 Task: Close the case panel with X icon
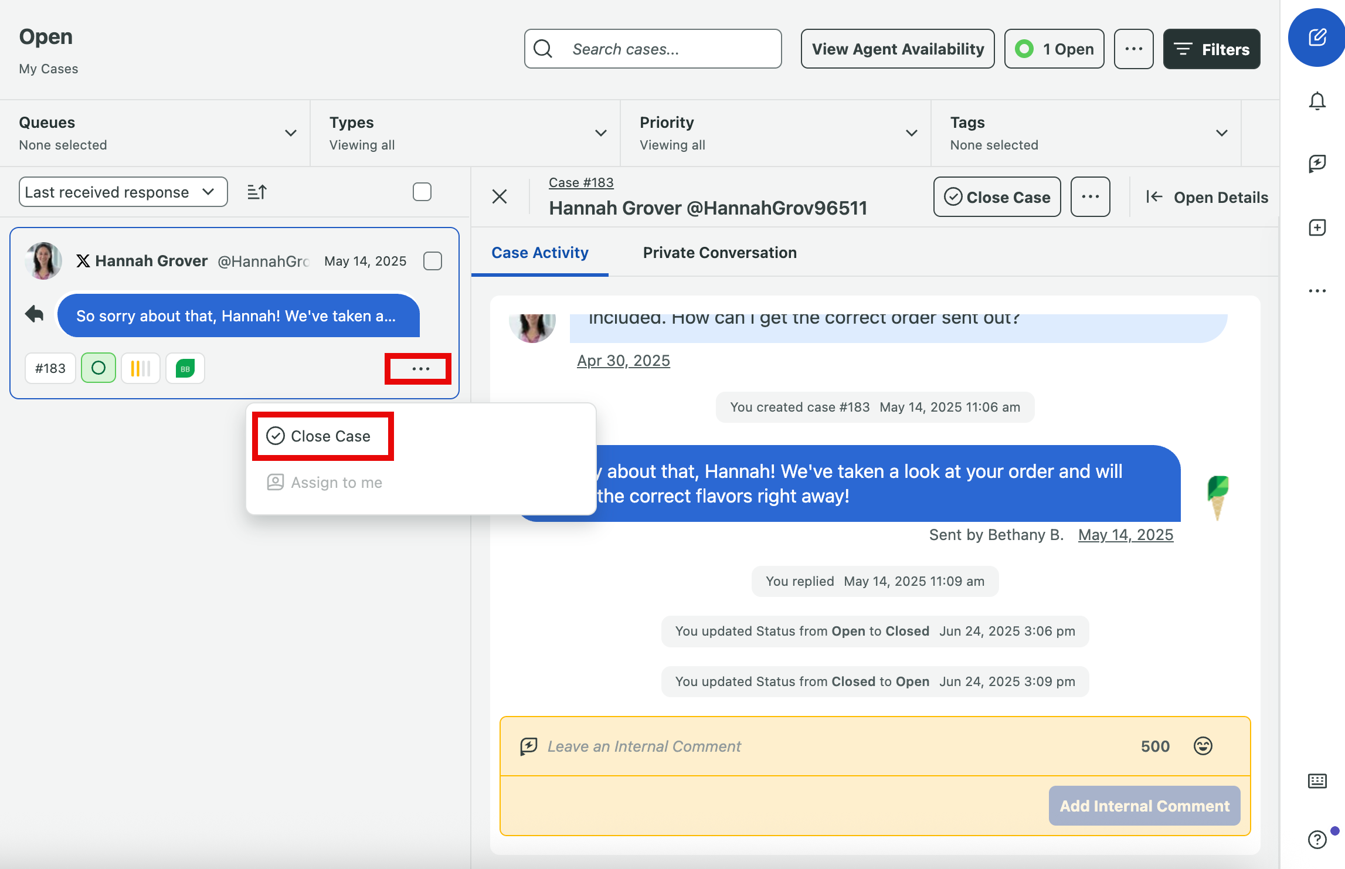pos(500,196)
